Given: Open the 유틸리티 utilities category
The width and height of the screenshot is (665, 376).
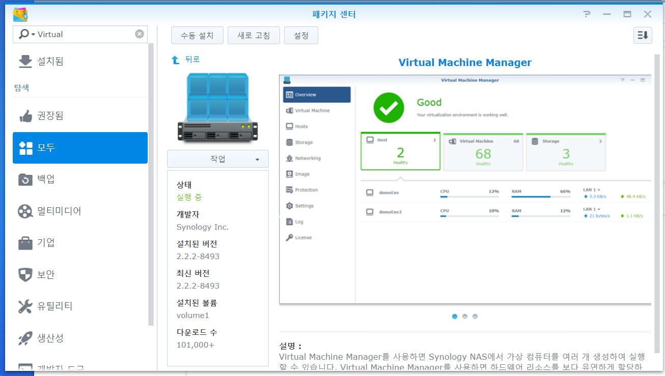Looking at the screenshot, I should [80, 306].
